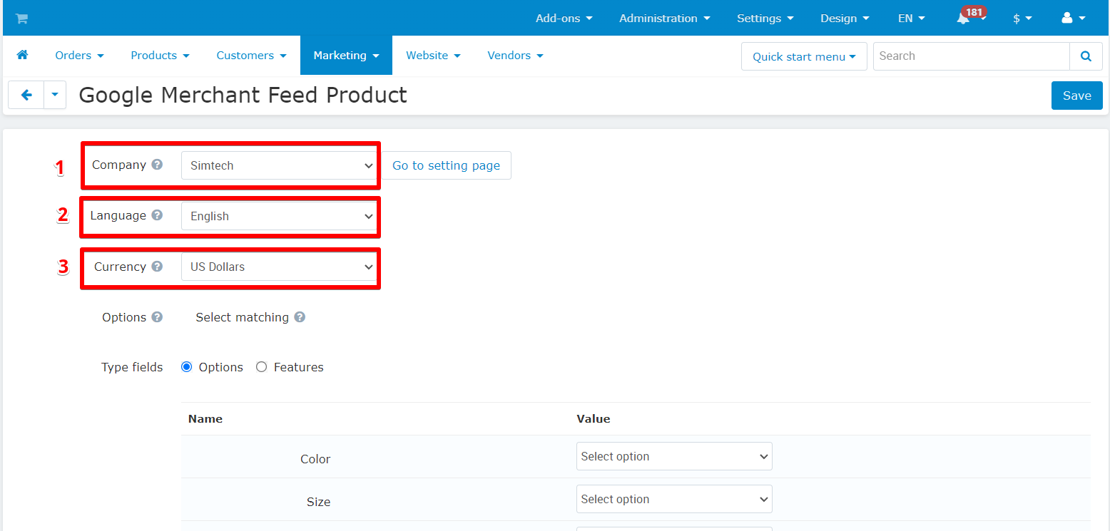Open the Add-ons menu
The image size is (1110, 531).
point(564,19)
